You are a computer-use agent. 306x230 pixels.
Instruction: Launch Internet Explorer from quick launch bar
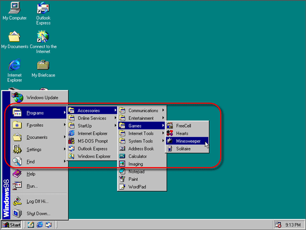40,225
